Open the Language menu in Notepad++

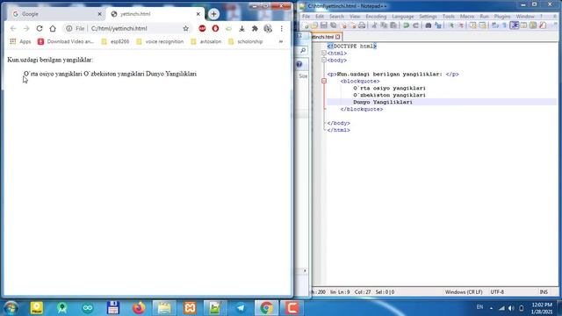tap(402, 17)
